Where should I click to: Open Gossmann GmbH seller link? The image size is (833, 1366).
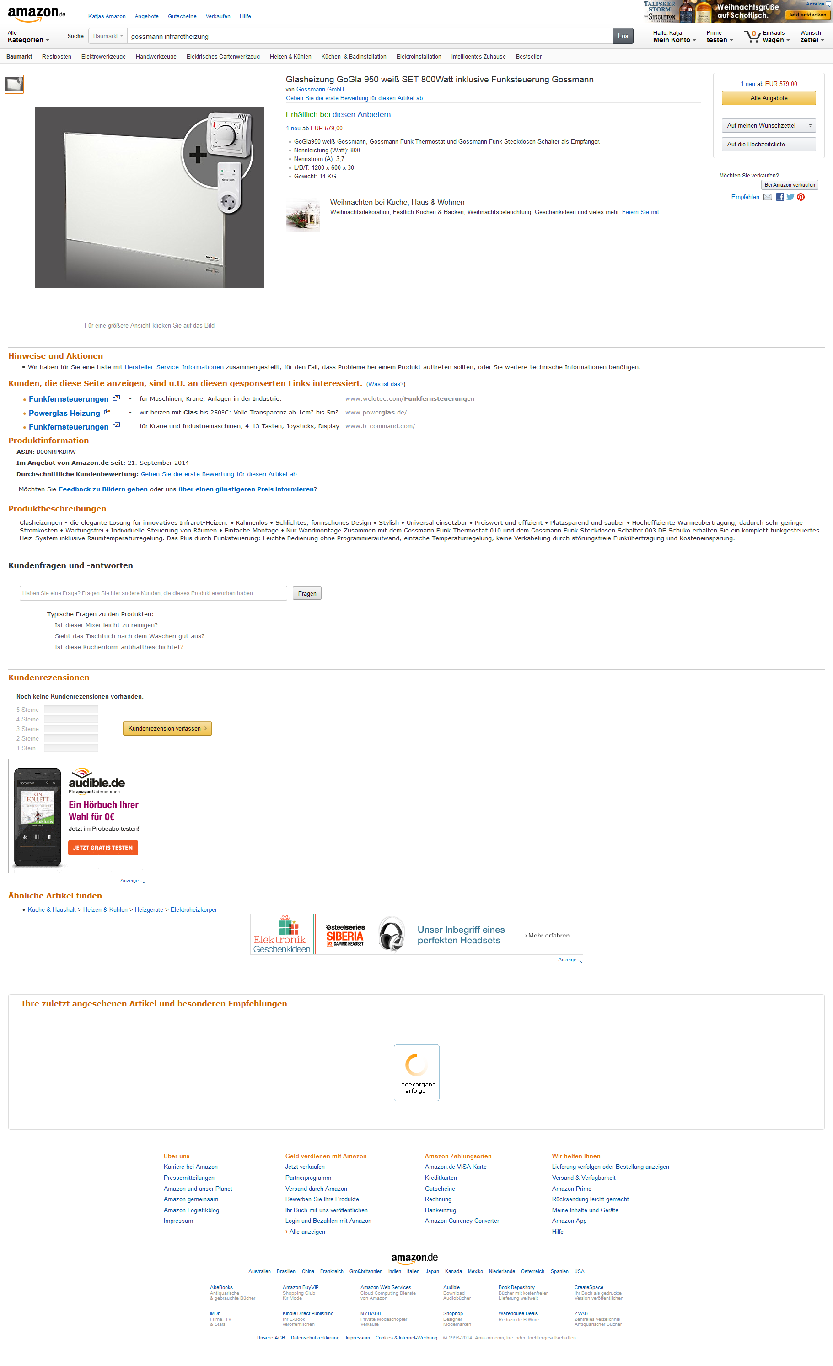[x=320, y=89]
